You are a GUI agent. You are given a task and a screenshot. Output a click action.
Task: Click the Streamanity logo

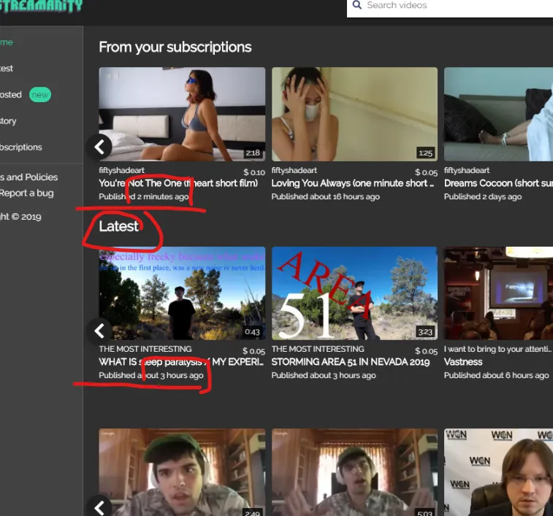[41, 6]
